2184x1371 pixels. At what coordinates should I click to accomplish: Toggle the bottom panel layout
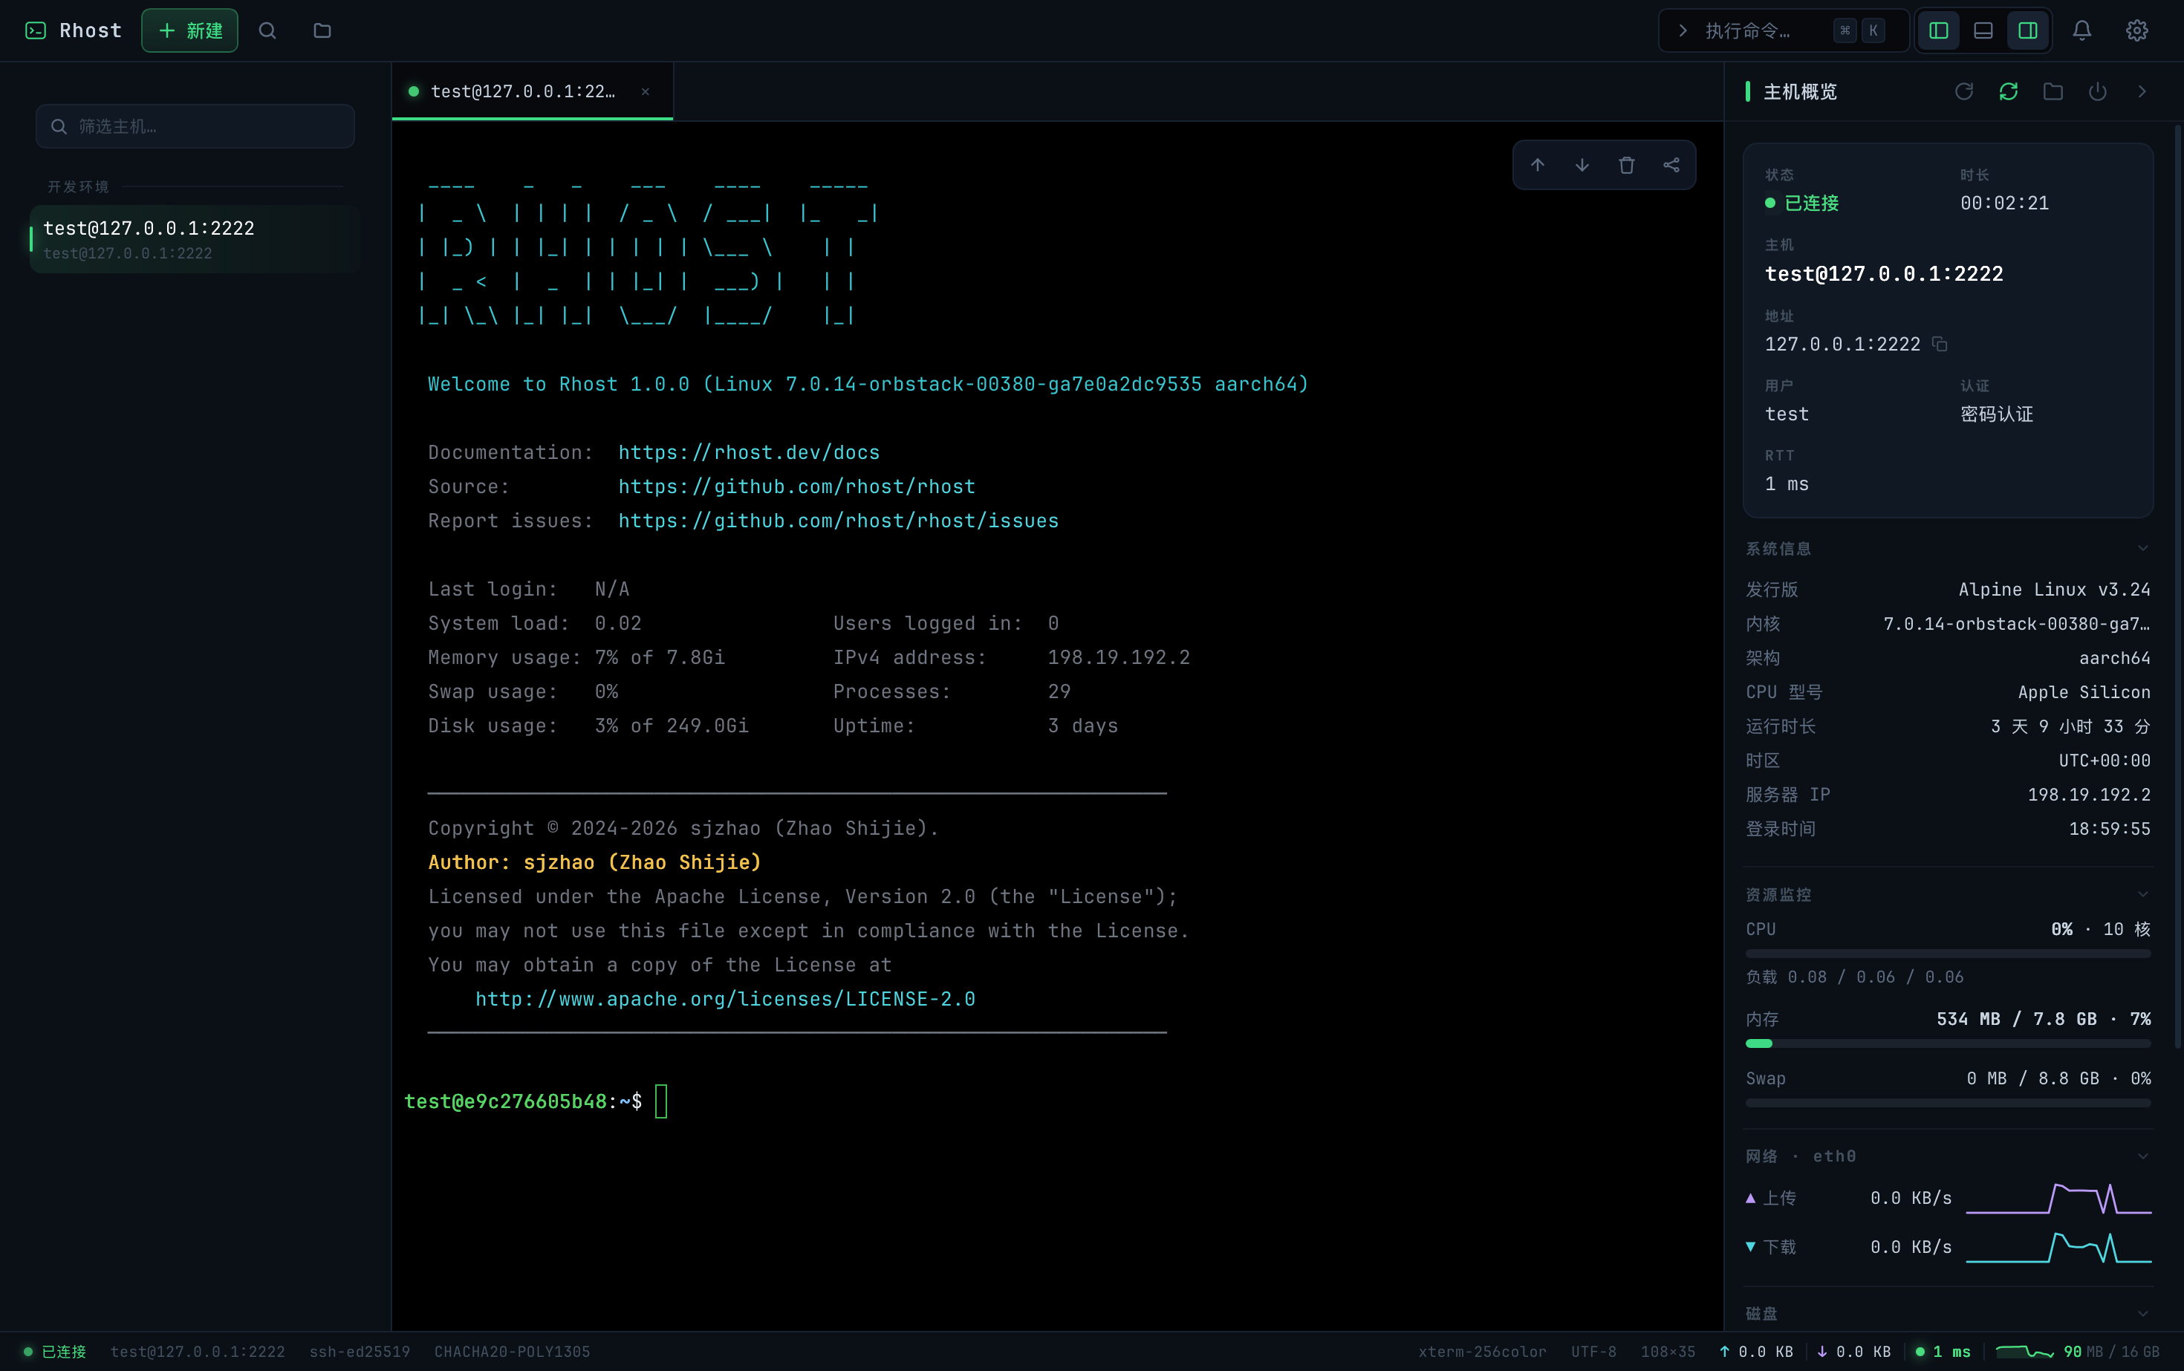pyautogui.click(x=1983, y=31)
